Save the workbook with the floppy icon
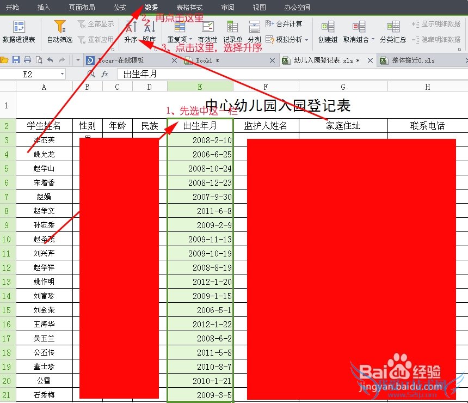The image size is (468, 403). [16, 60]
